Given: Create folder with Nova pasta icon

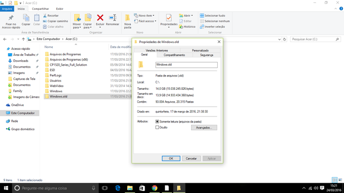Looking at the screenshot, I should [x=128, y=18].
